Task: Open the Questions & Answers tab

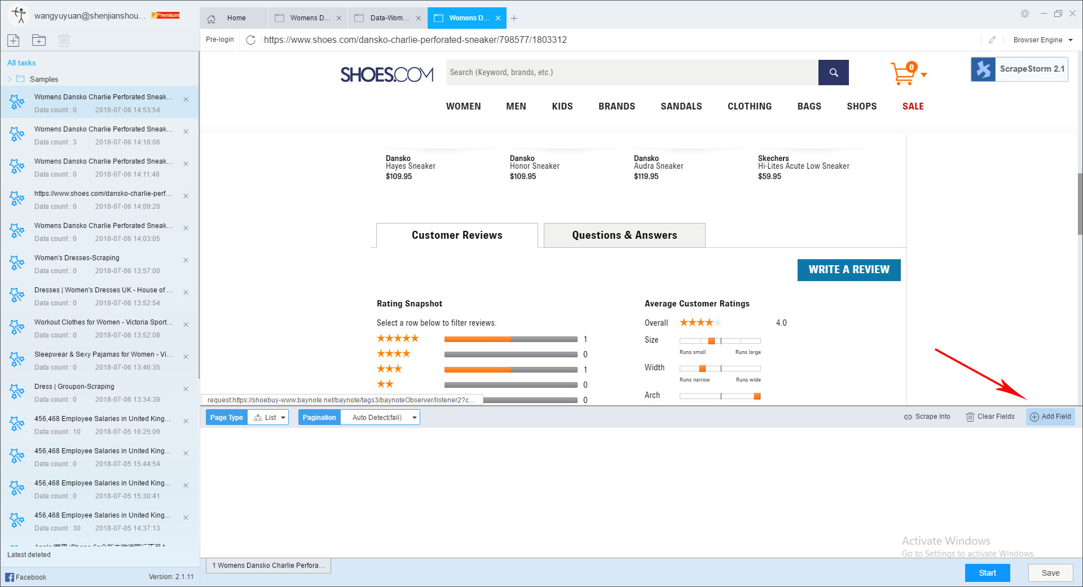Action: tap(624, 235)
